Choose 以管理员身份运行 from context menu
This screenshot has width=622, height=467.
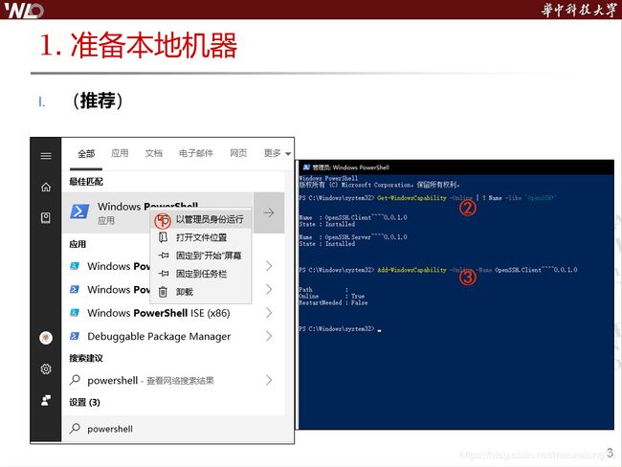(x=201, y=219)
